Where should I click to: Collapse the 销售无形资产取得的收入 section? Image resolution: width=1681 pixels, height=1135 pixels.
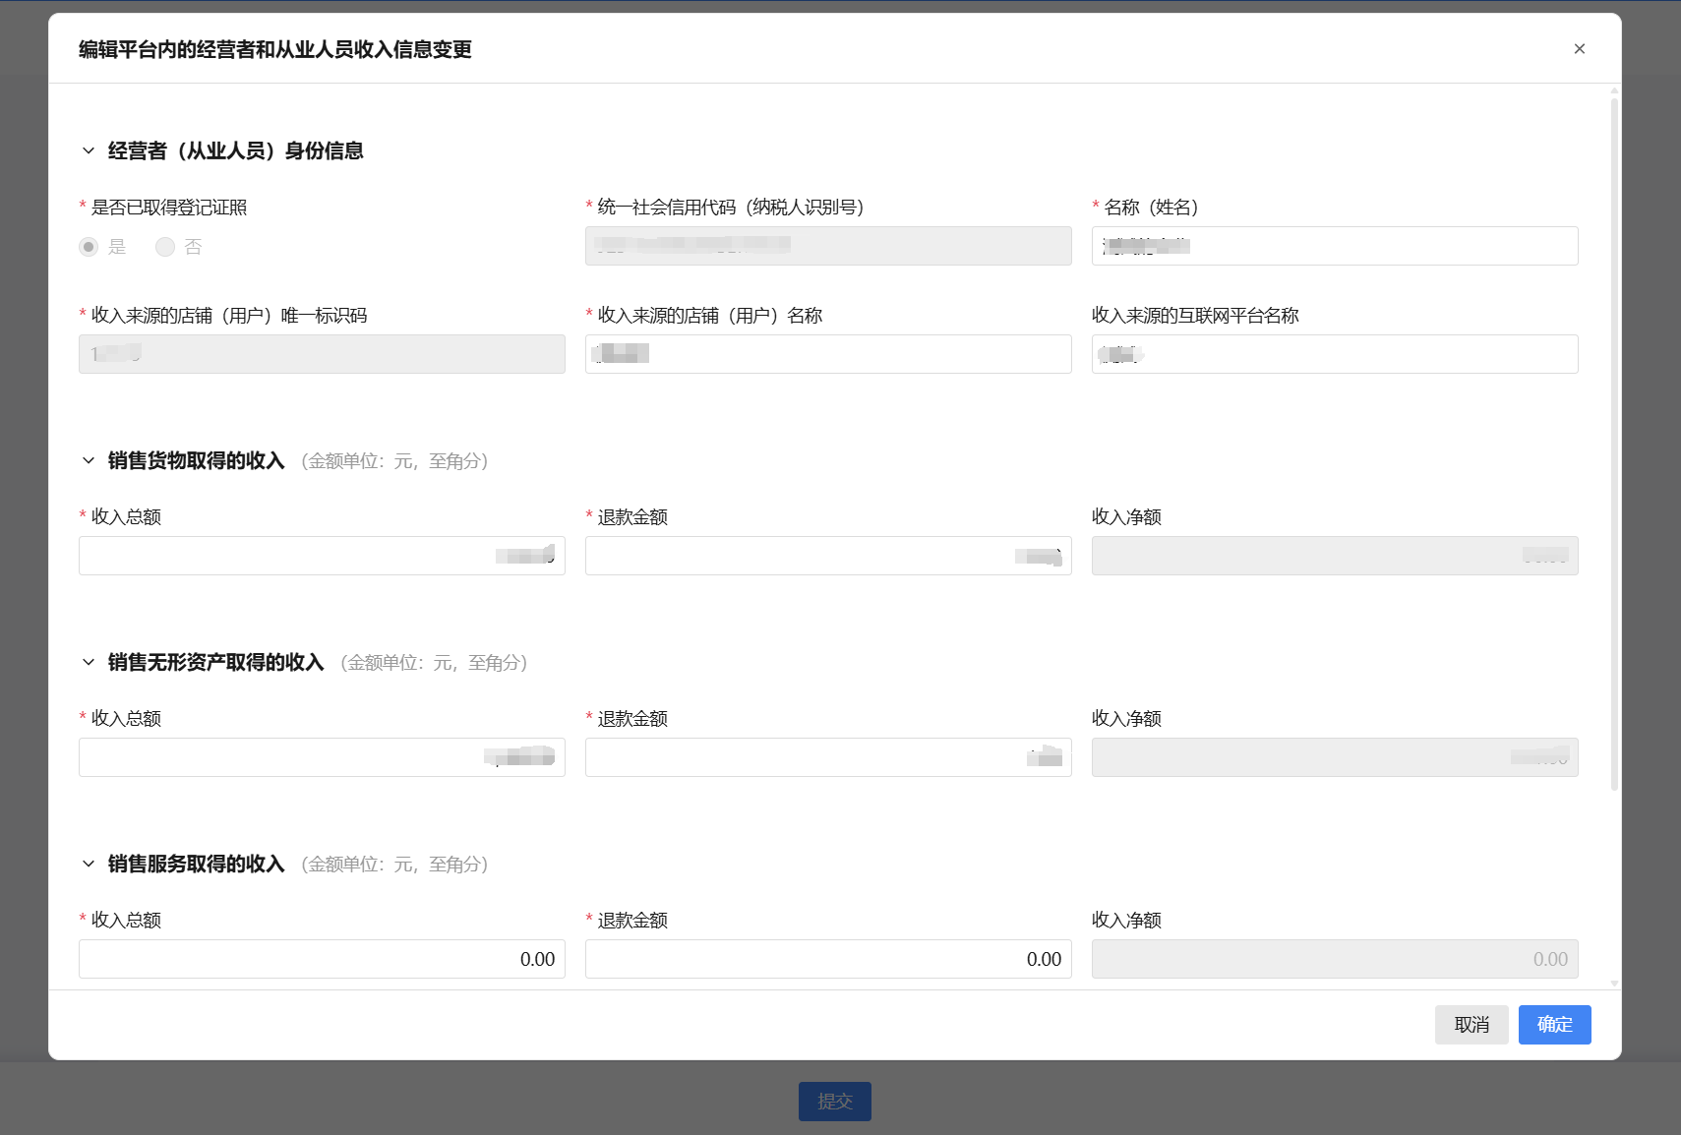click(x=89, y=662)
